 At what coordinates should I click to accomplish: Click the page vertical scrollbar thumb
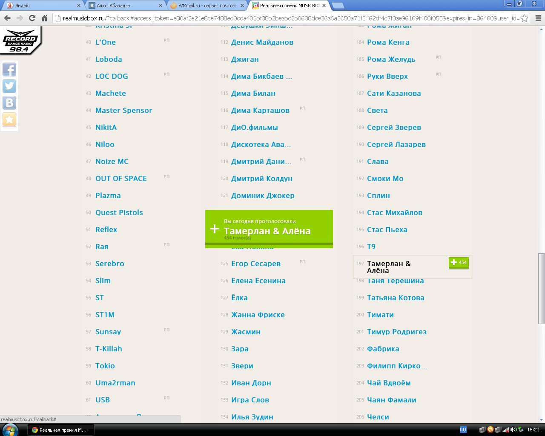542,289
